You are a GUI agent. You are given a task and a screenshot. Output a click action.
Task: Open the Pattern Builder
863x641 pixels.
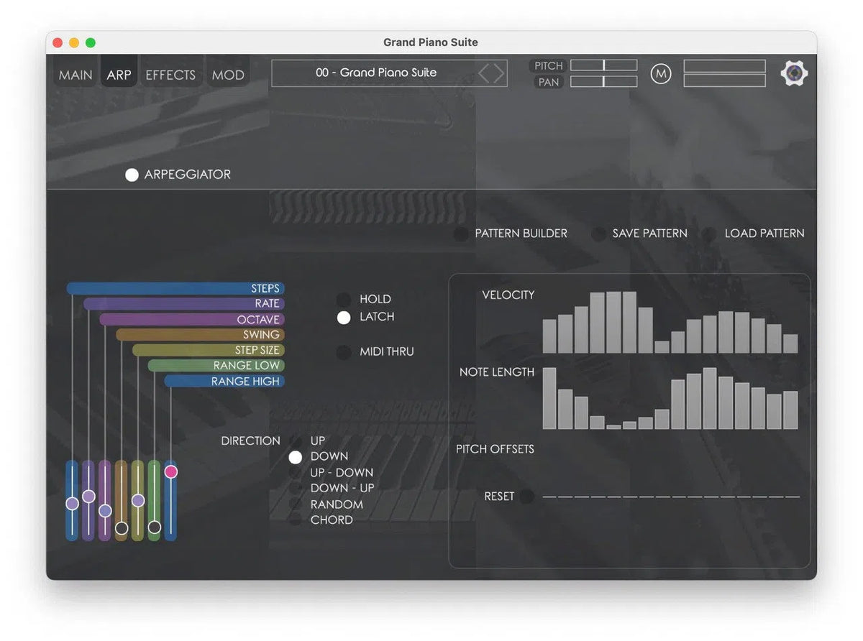(x=460, y=234)
